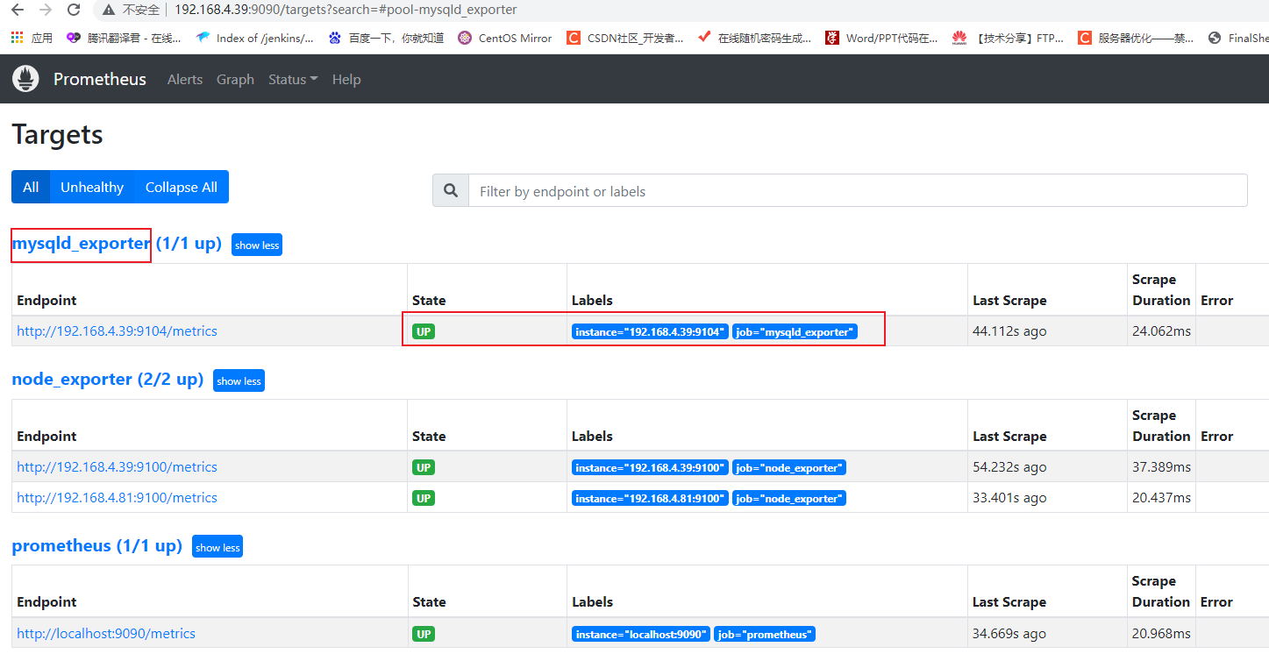Click the browser forward arrow

pyautogui.click(x=46, y=10)
